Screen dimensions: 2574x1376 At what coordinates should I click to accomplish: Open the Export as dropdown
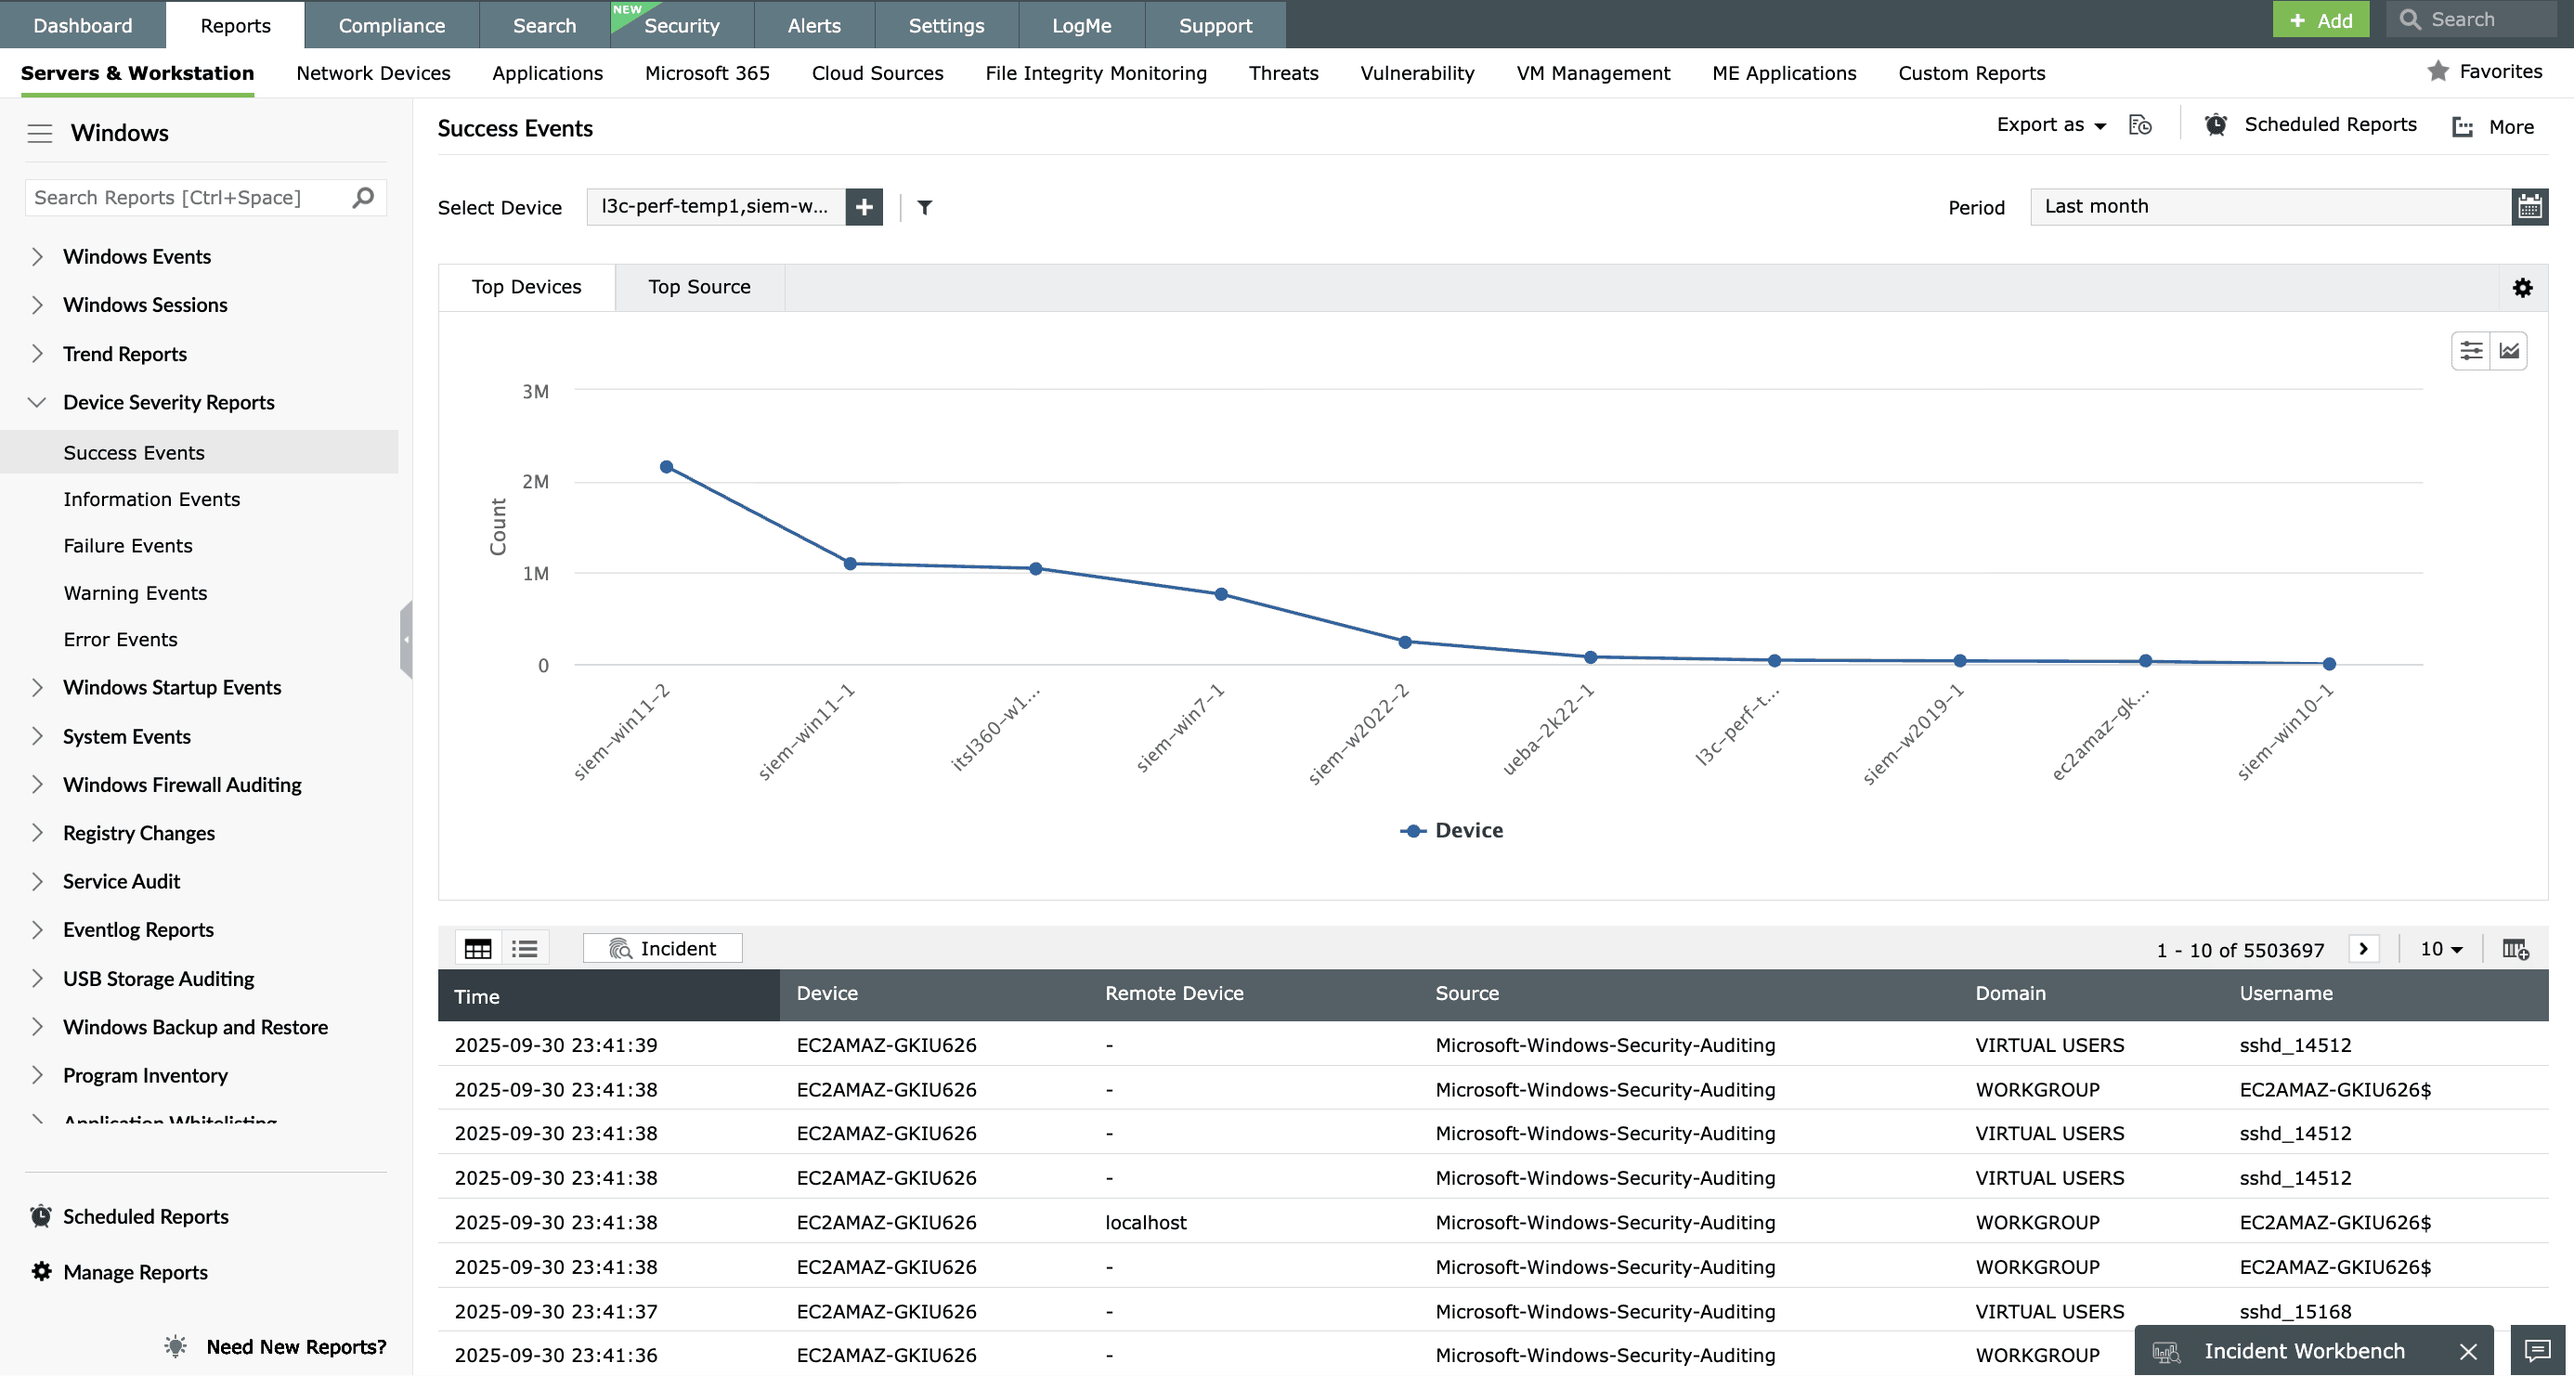tap(2050, 125)
